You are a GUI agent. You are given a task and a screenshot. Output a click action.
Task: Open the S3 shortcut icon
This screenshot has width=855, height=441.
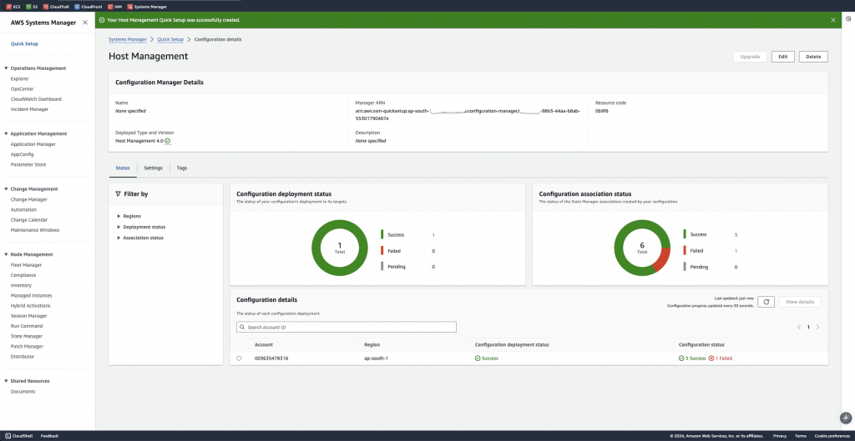coord(28,7)
